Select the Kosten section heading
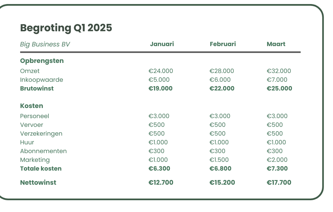The height and width of the screenshot is (212, 333). [x=32, y=106]
